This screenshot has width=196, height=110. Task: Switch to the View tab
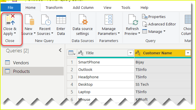point(107,8)
